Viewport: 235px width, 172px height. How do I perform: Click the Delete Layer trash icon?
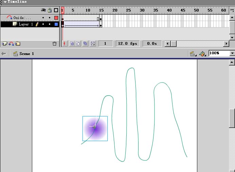pyautogui.click(x=54, y=44)
